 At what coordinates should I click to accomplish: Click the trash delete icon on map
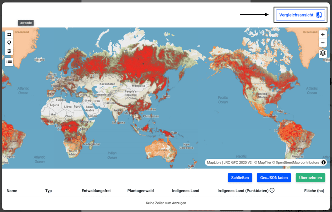pyautogui.click(x=9, y=51)
